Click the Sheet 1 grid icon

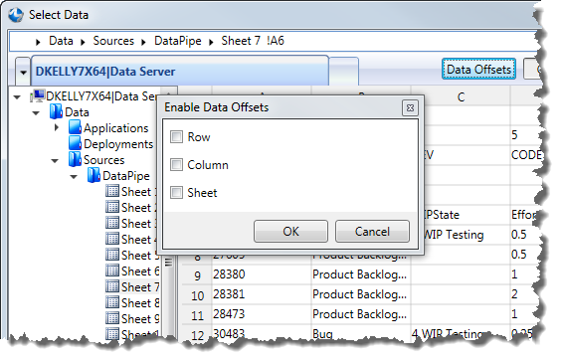[x=112, y=191]
